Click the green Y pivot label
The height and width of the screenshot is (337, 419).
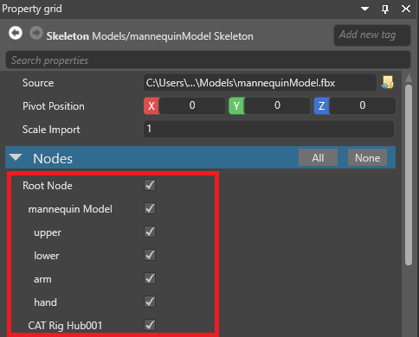tap(236, 106)
